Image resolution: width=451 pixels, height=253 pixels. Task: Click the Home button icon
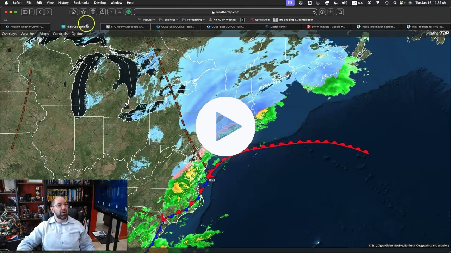click(73, 12)
